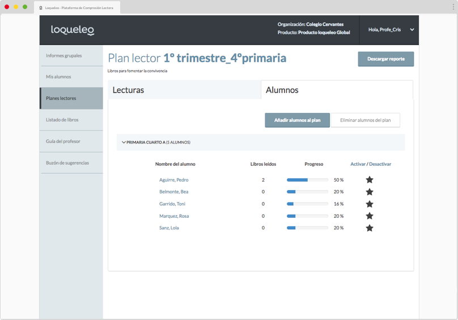Click Marquez, Rosa's progress bar

click(307, 216)
